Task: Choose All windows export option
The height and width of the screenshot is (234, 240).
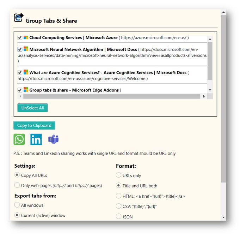Action: [17, 205]
